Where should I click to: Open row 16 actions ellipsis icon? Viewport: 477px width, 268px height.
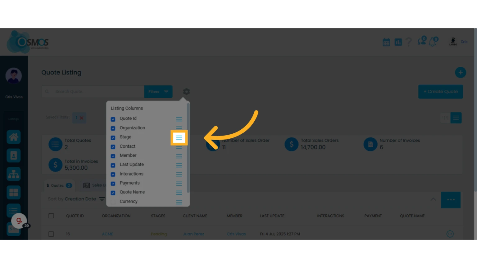coord(450,234)
